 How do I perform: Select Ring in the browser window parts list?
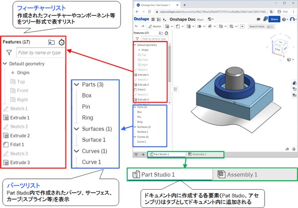pos(140,122)
